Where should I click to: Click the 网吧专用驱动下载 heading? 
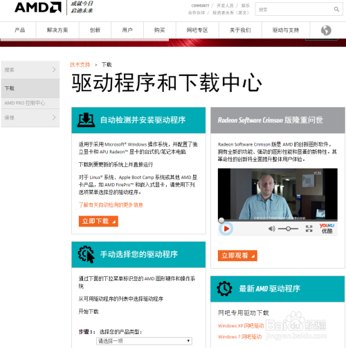244,313
